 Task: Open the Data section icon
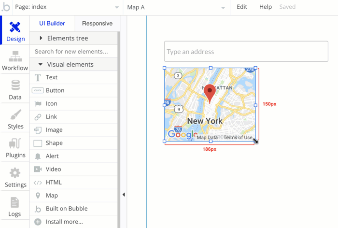pyautogui.click(x=15, y=85)
